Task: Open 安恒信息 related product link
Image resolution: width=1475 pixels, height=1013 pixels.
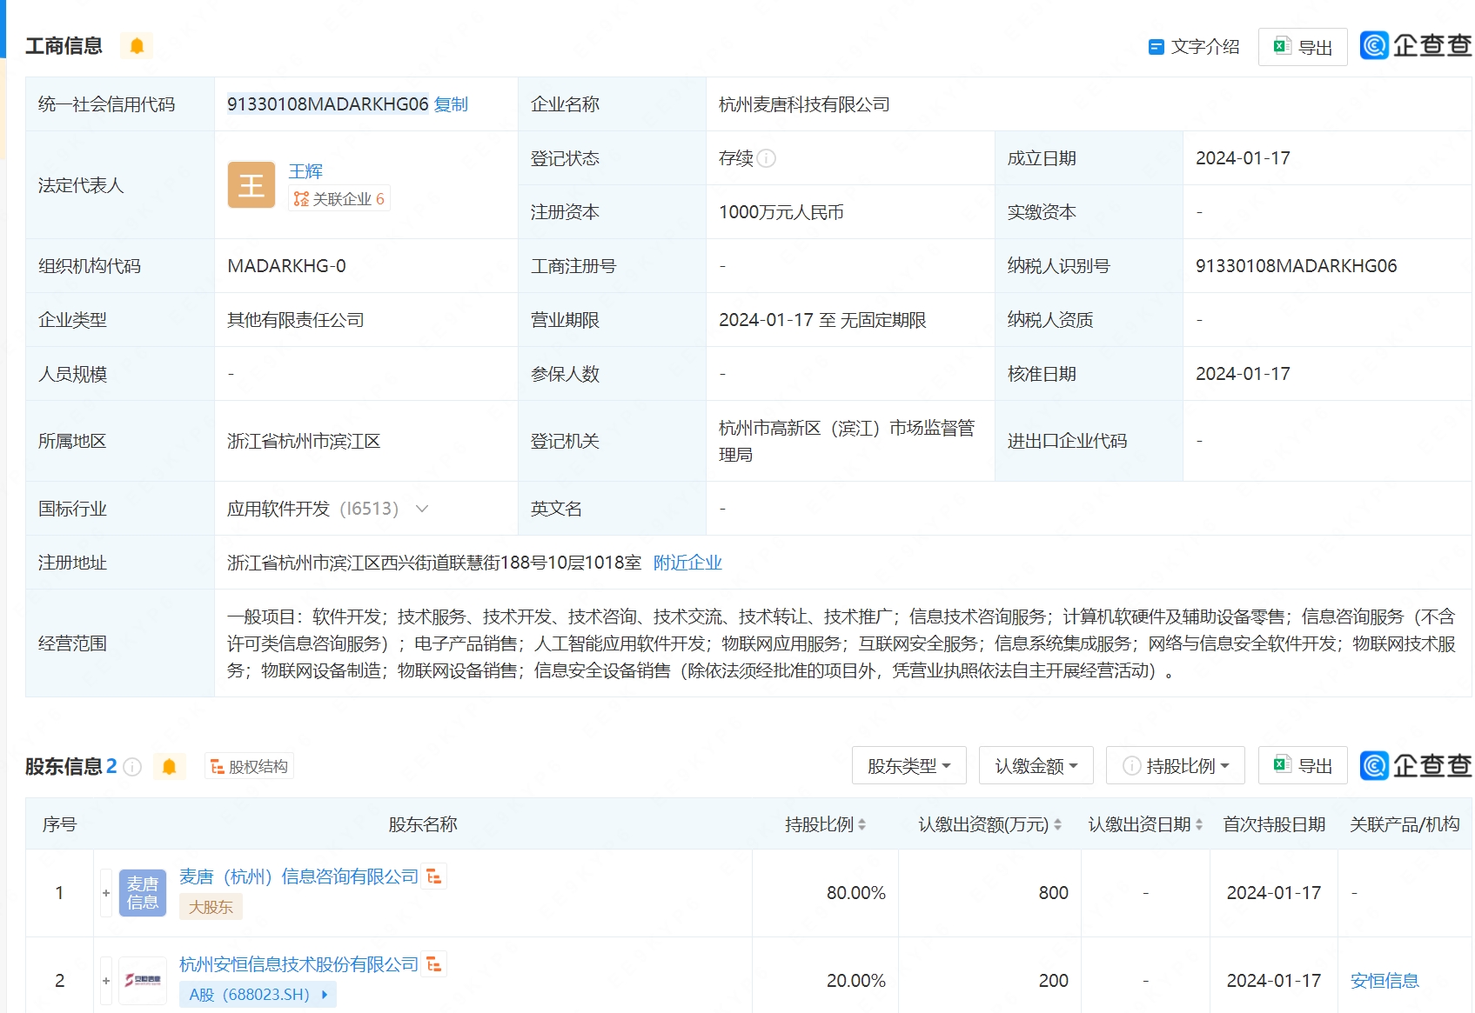Action: coord(1384,981)
